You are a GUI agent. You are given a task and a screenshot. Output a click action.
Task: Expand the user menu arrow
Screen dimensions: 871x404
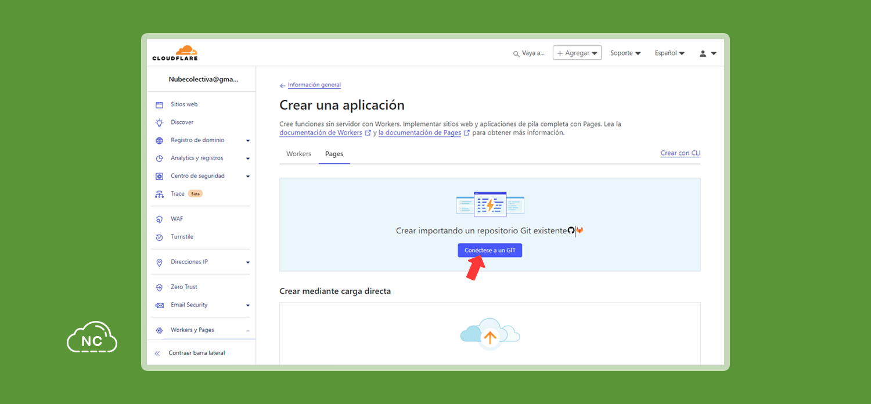(x=714, y=53)
